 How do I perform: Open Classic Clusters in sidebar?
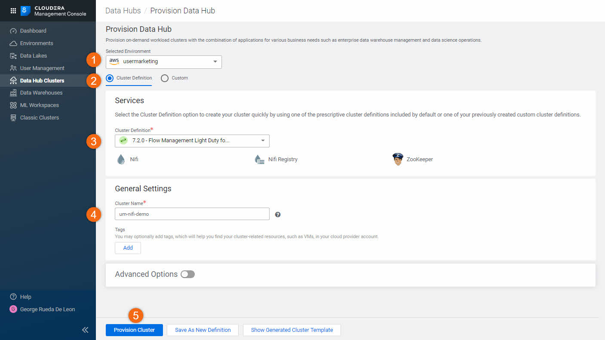40,118
